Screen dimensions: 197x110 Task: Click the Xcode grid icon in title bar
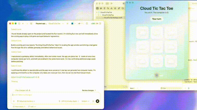(x=107, y=4)
